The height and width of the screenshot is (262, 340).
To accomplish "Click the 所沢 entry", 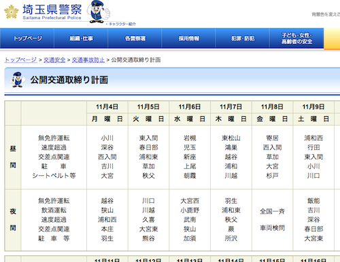I will 231,238.
